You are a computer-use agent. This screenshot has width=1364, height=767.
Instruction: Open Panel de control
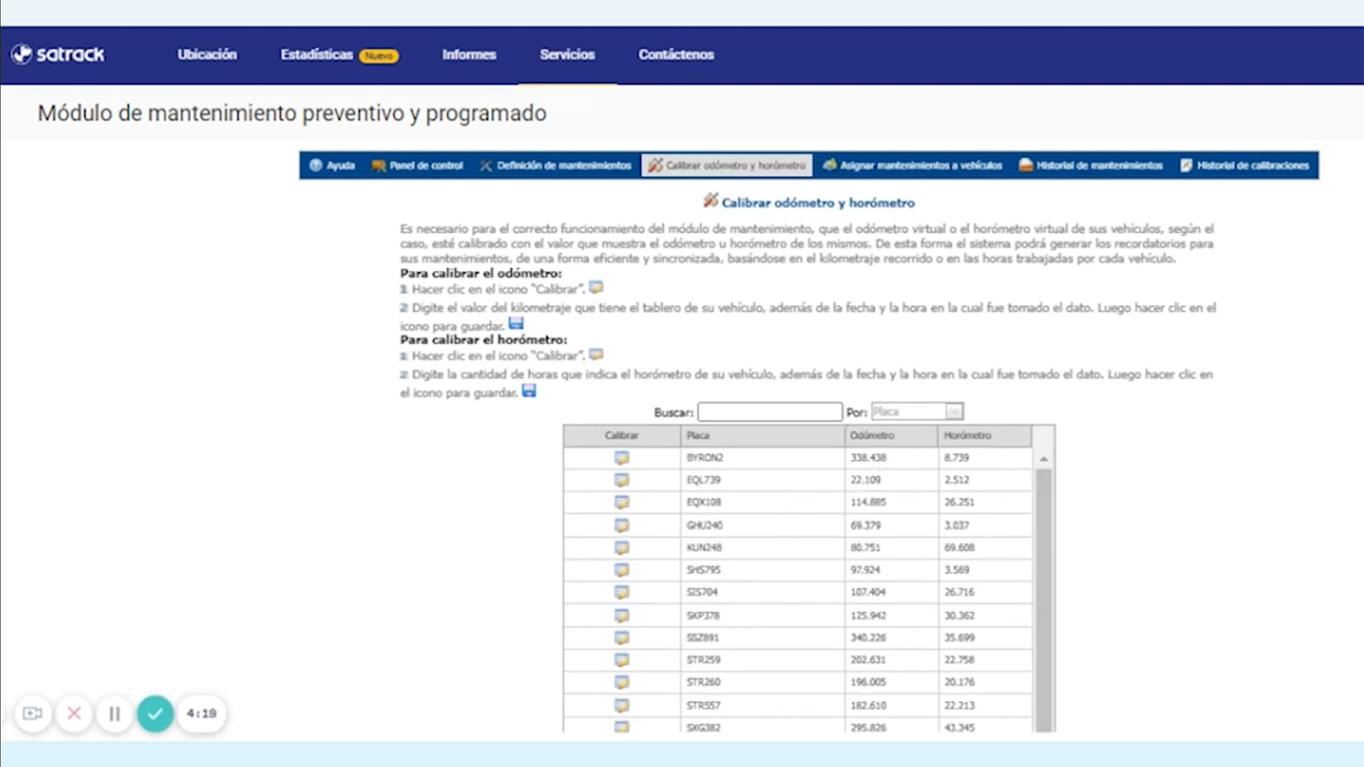(x=418, y=165)
